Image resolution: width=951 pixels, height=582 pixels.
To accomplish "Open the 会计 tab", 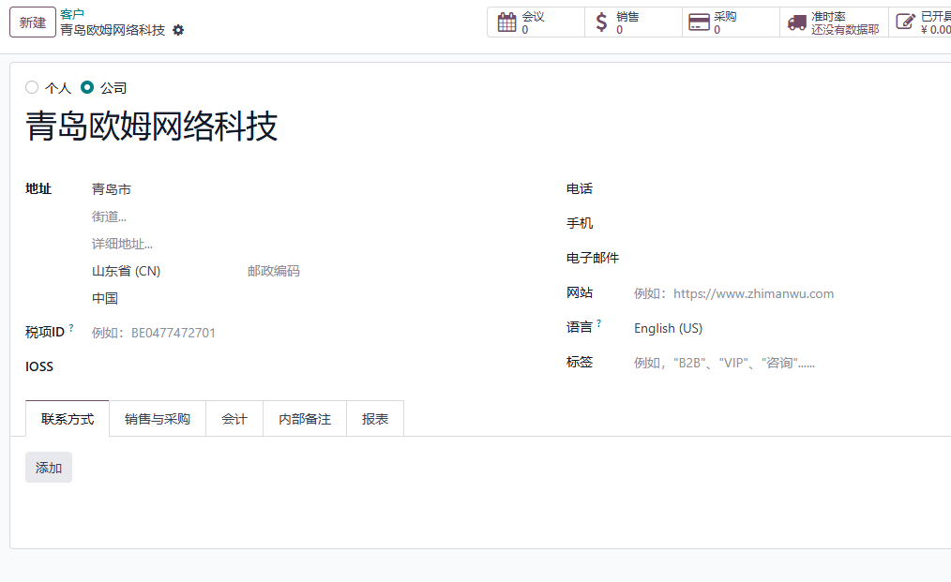I will [234, 419].
